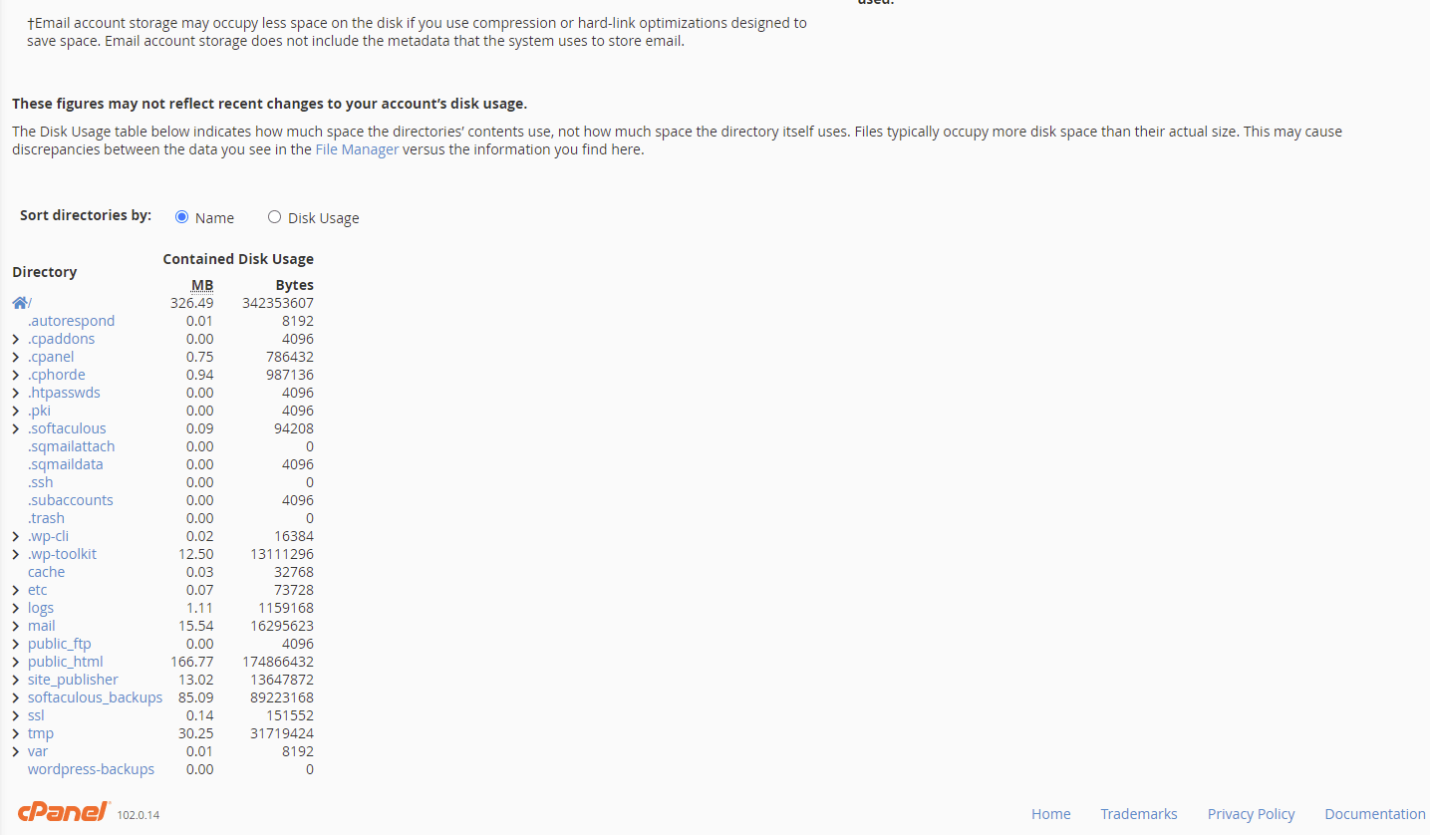Image resolution: width=1430 pixels, height=835 pixels.
Task: Open the .autorespond directory link
Action: coord(71,321)
